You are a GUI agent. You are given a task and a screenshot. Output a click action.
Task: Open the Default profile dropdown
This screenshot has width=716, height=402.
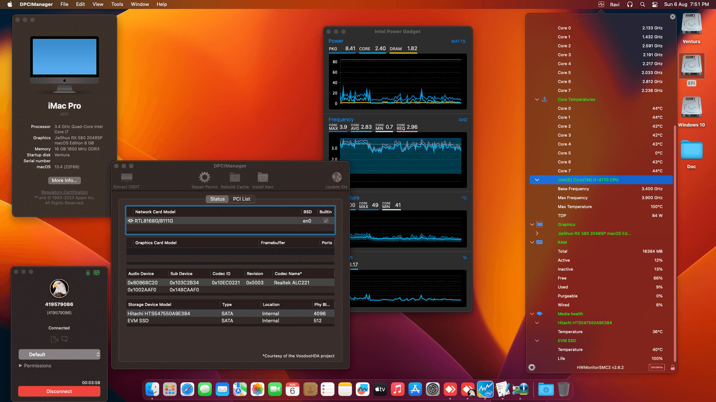pyautogui.click(x=59, y=354)
